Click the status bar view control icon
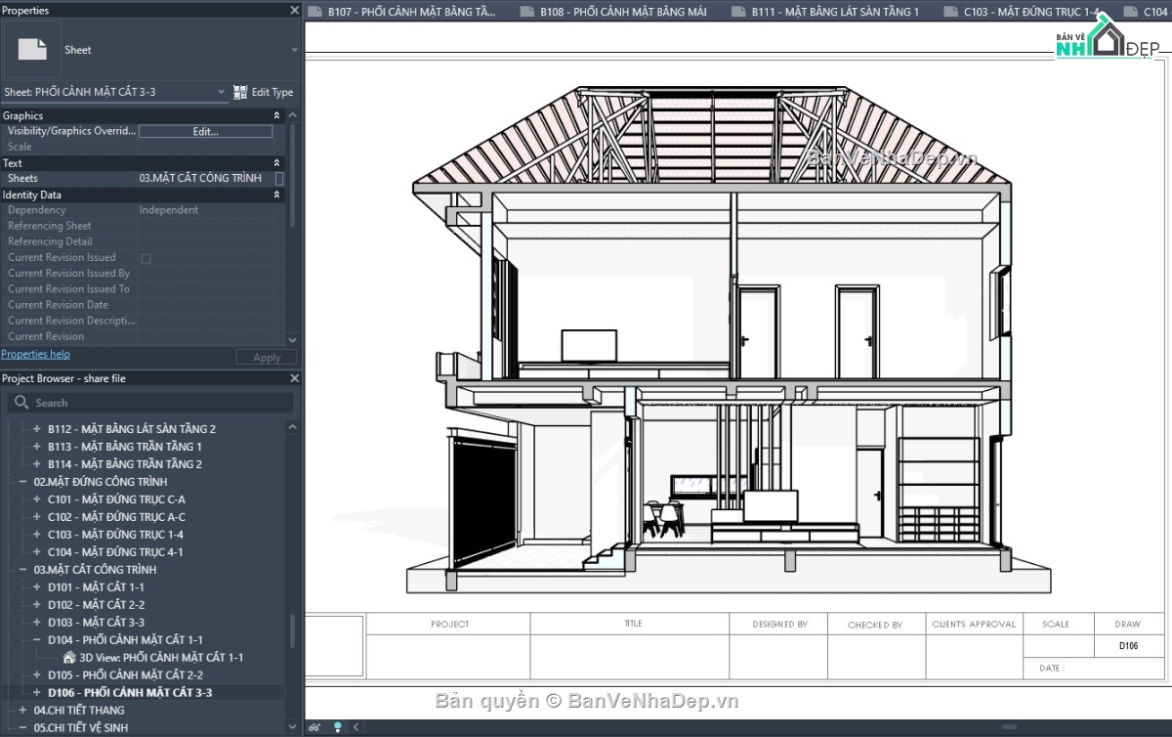 pos(314,727)
